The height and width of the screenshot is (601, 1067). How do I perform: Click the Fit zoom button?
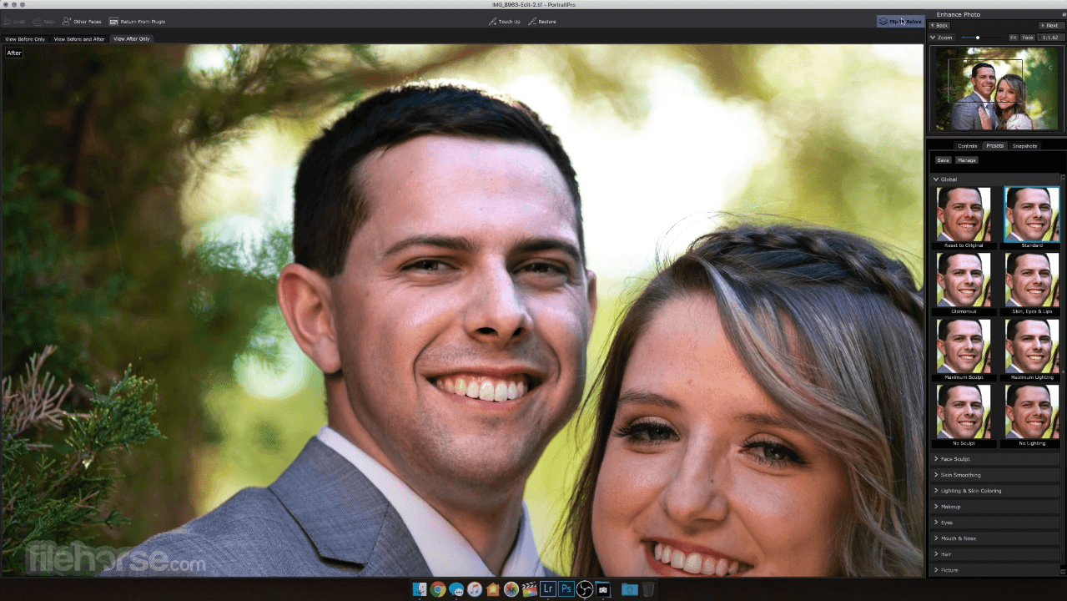click(1014, 38)
